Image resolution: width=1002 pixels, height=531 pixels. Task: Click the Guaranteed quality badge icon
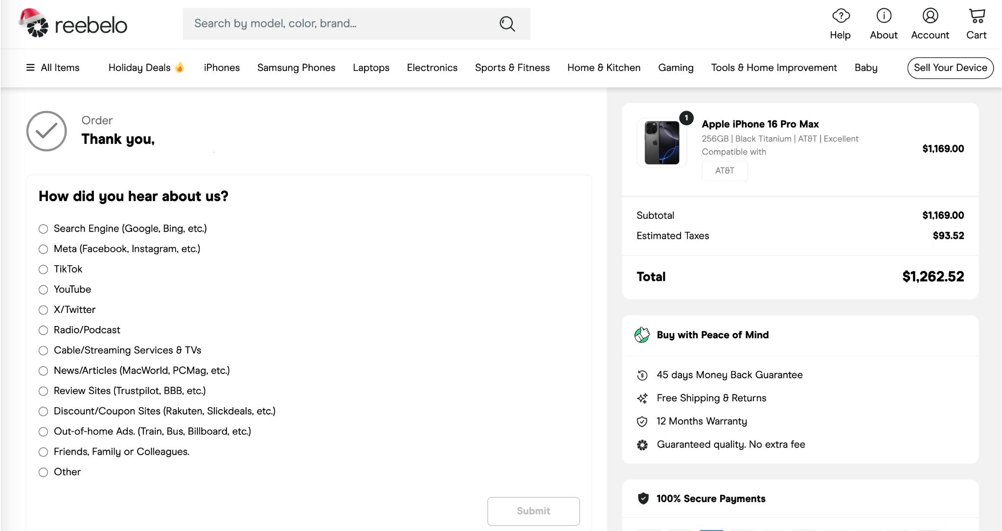[642, 445]
